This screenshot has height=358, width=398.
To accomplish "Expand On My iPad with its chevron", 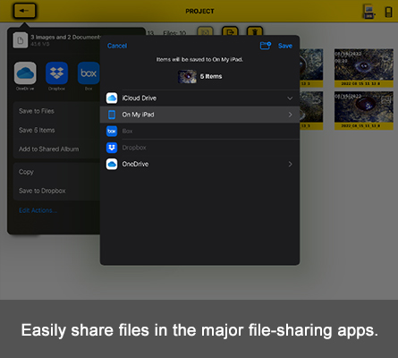I will point(290,115).
